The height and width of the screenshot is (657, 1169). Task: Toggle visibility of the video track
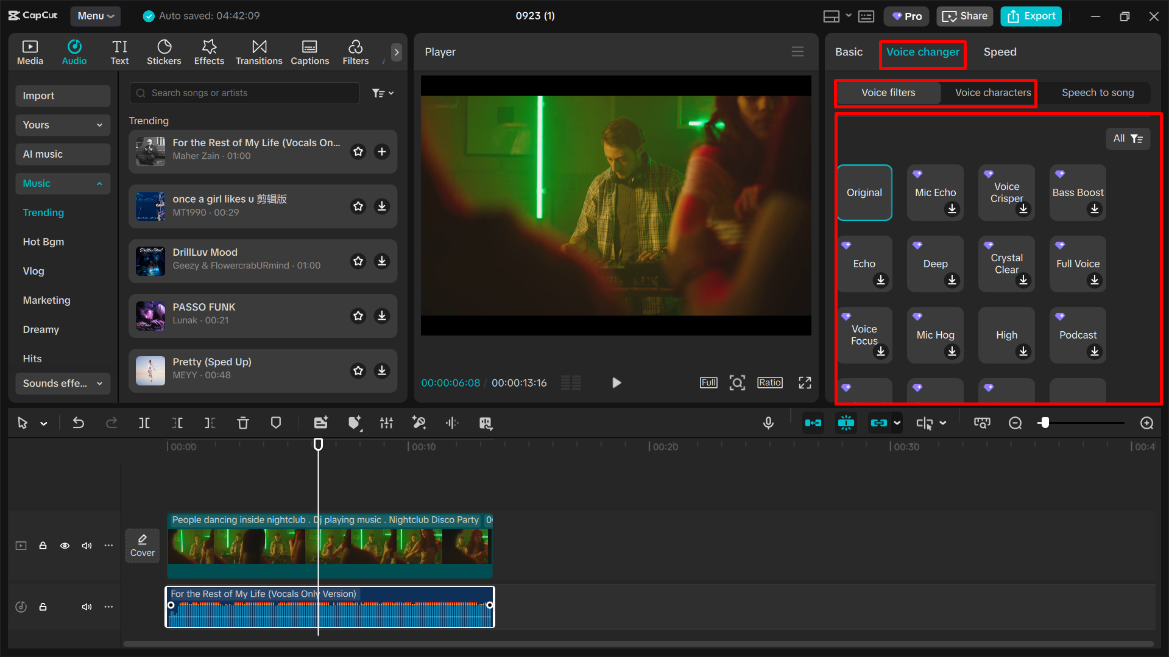tap(65, 546)
